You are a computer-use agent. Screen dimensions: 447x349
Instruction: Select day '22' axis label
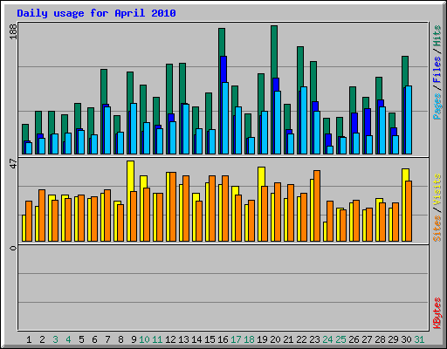[x=301, y=339]
